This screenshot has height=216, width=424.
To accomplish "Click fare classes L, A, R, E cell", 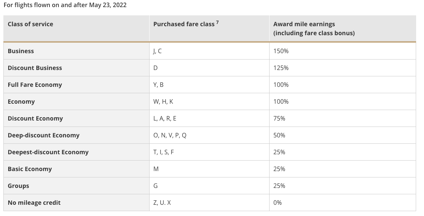I will 165,118.
